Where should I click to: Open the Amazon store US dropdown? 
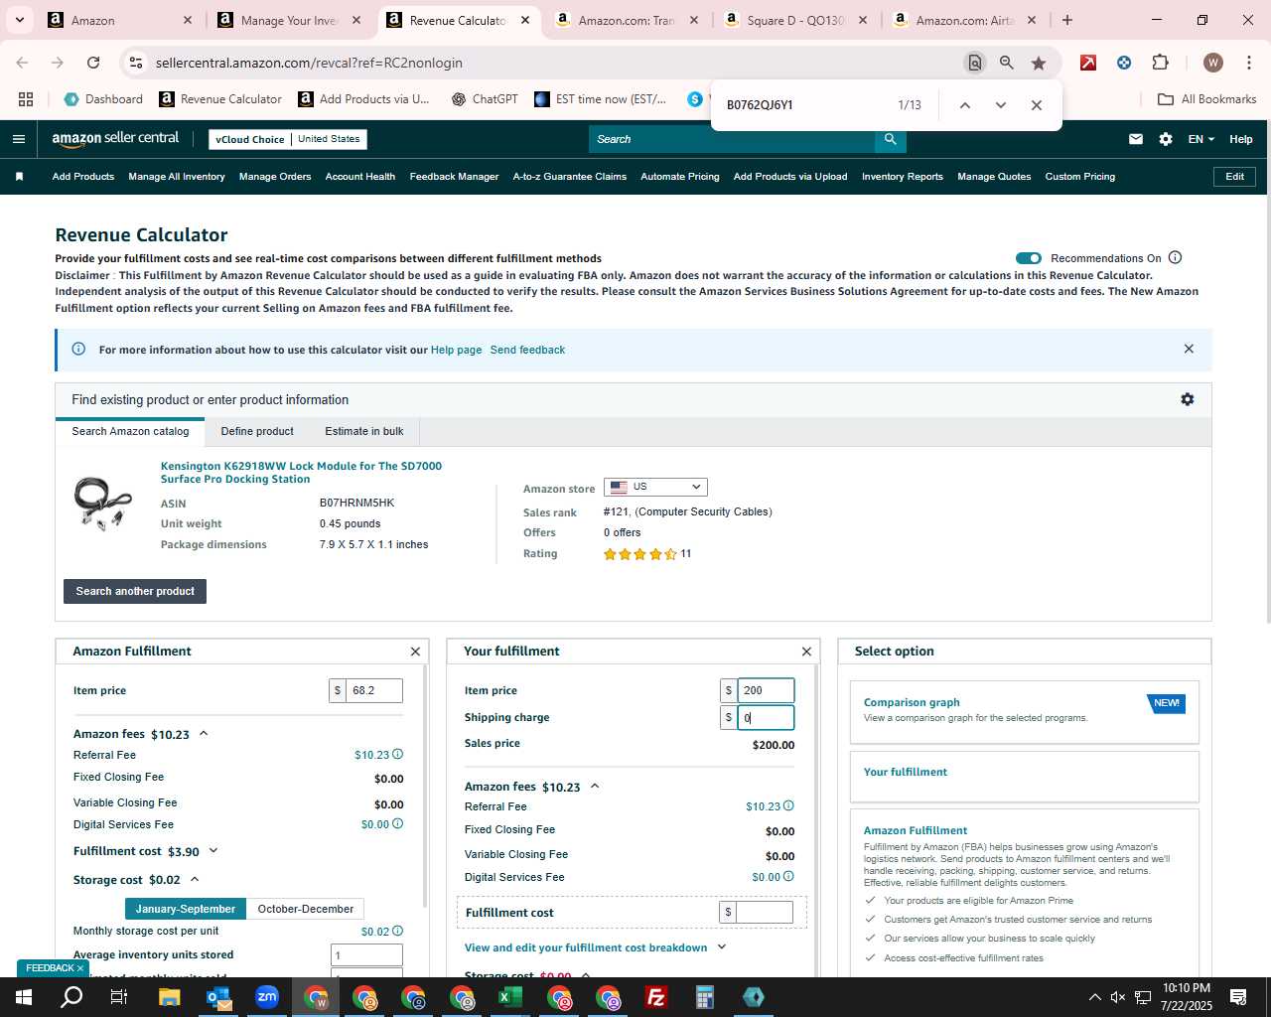(x=655, y=487)
